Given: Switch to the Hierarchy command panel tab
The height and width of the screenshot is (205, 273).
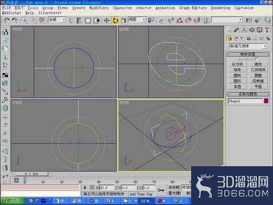Looking at the screenshot, I should [244, 30].
